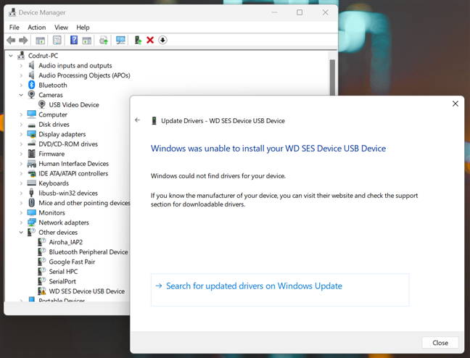The width and height of the screenshot is (470, 358).
Task: Select Audio Processing Objects (APOs) entry
Action: tap(84, 75)
